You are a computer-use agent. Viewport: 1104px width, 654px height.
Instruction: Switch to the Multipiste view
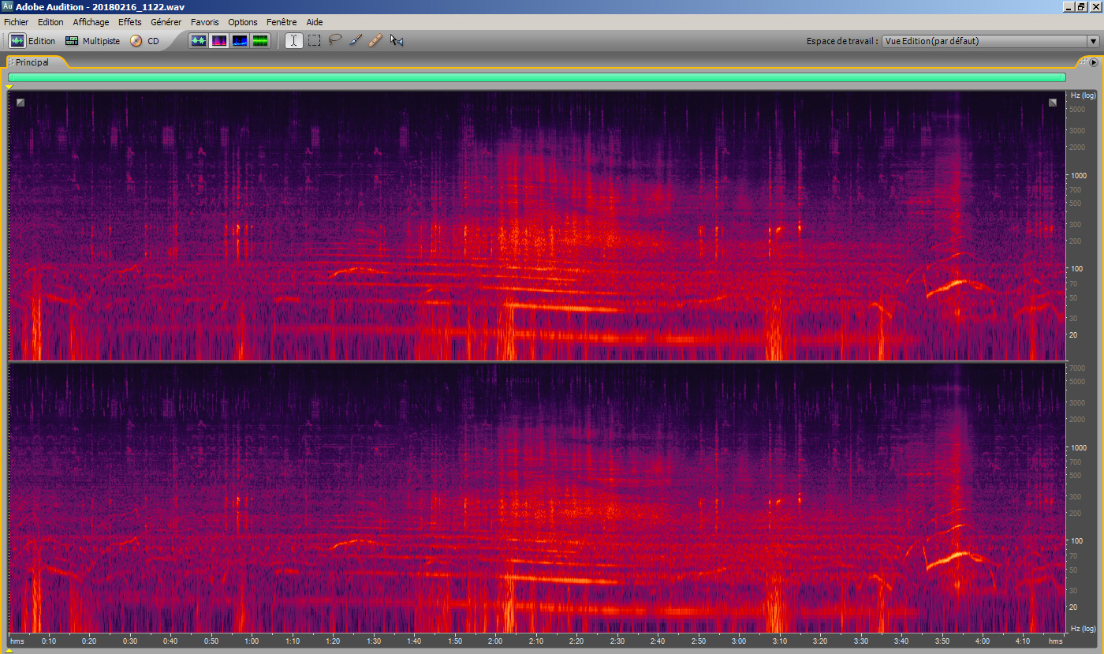coord(93,41)
